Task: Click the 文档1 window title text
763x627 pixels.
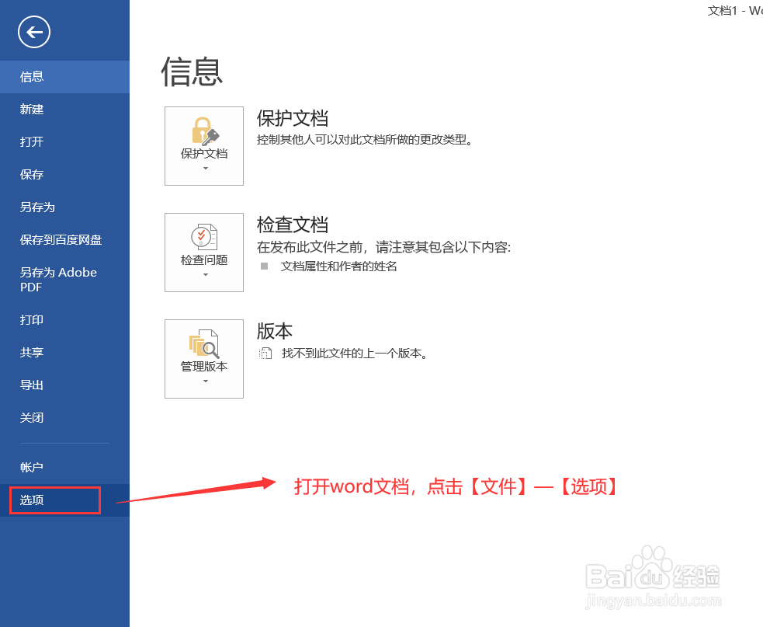Action: (x=723, y=11)
